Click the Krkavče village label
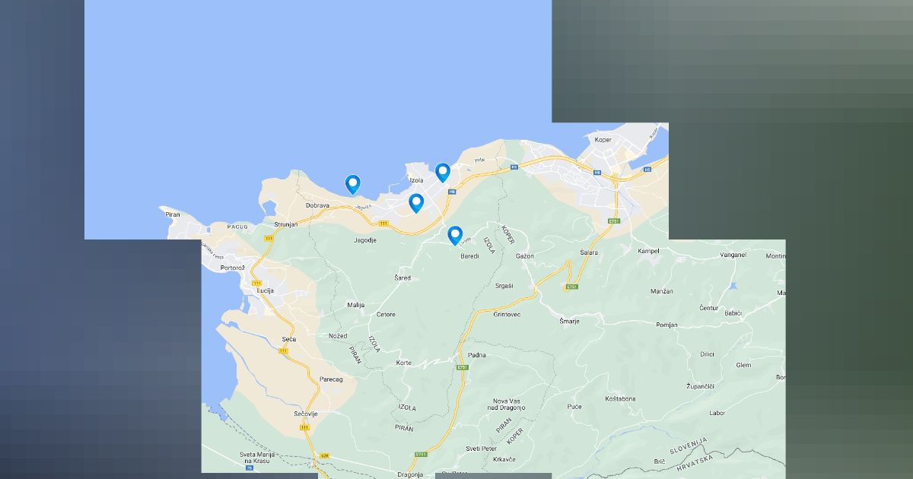Viewport: 913px width, 479px height. tap(504, 459)
